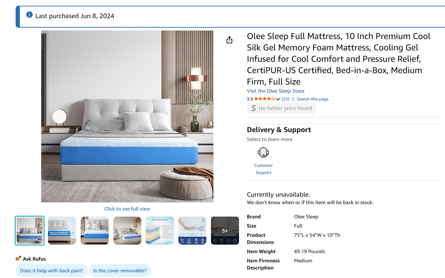Click the info icon in purchase banner
Screen dimensions: 445x278
29,15
